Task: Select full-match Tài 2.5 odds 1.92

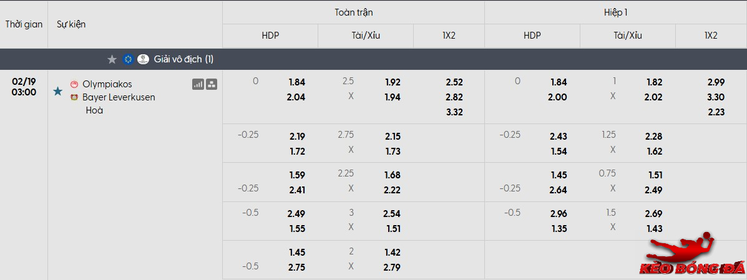Action: pyautogui.click(x=393, y=82)
